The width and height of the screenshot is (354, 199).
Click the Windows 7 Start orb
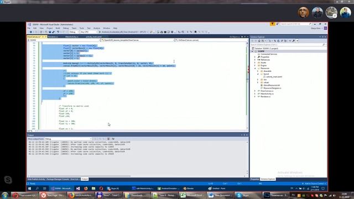5,195
